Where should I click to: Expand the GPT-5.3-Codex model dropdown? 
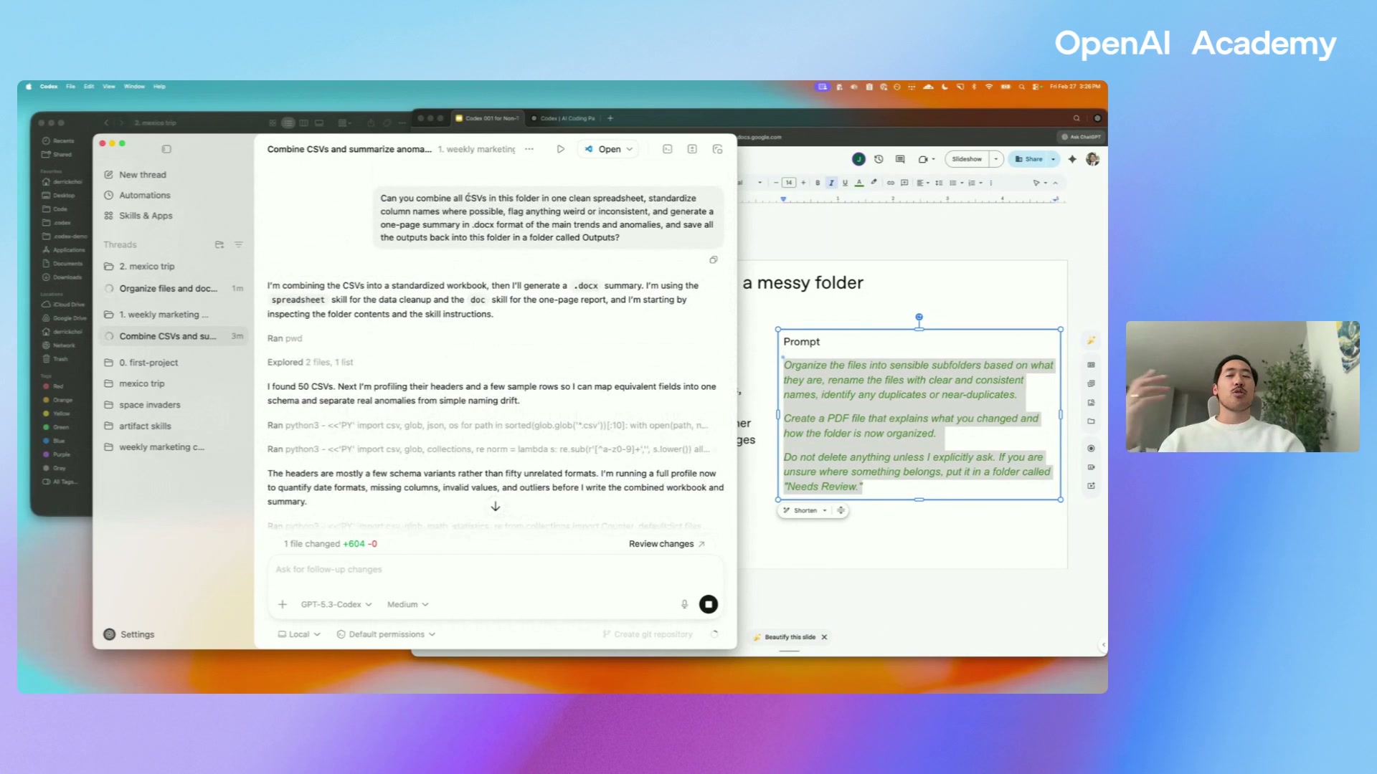click(x=336, y=604)
